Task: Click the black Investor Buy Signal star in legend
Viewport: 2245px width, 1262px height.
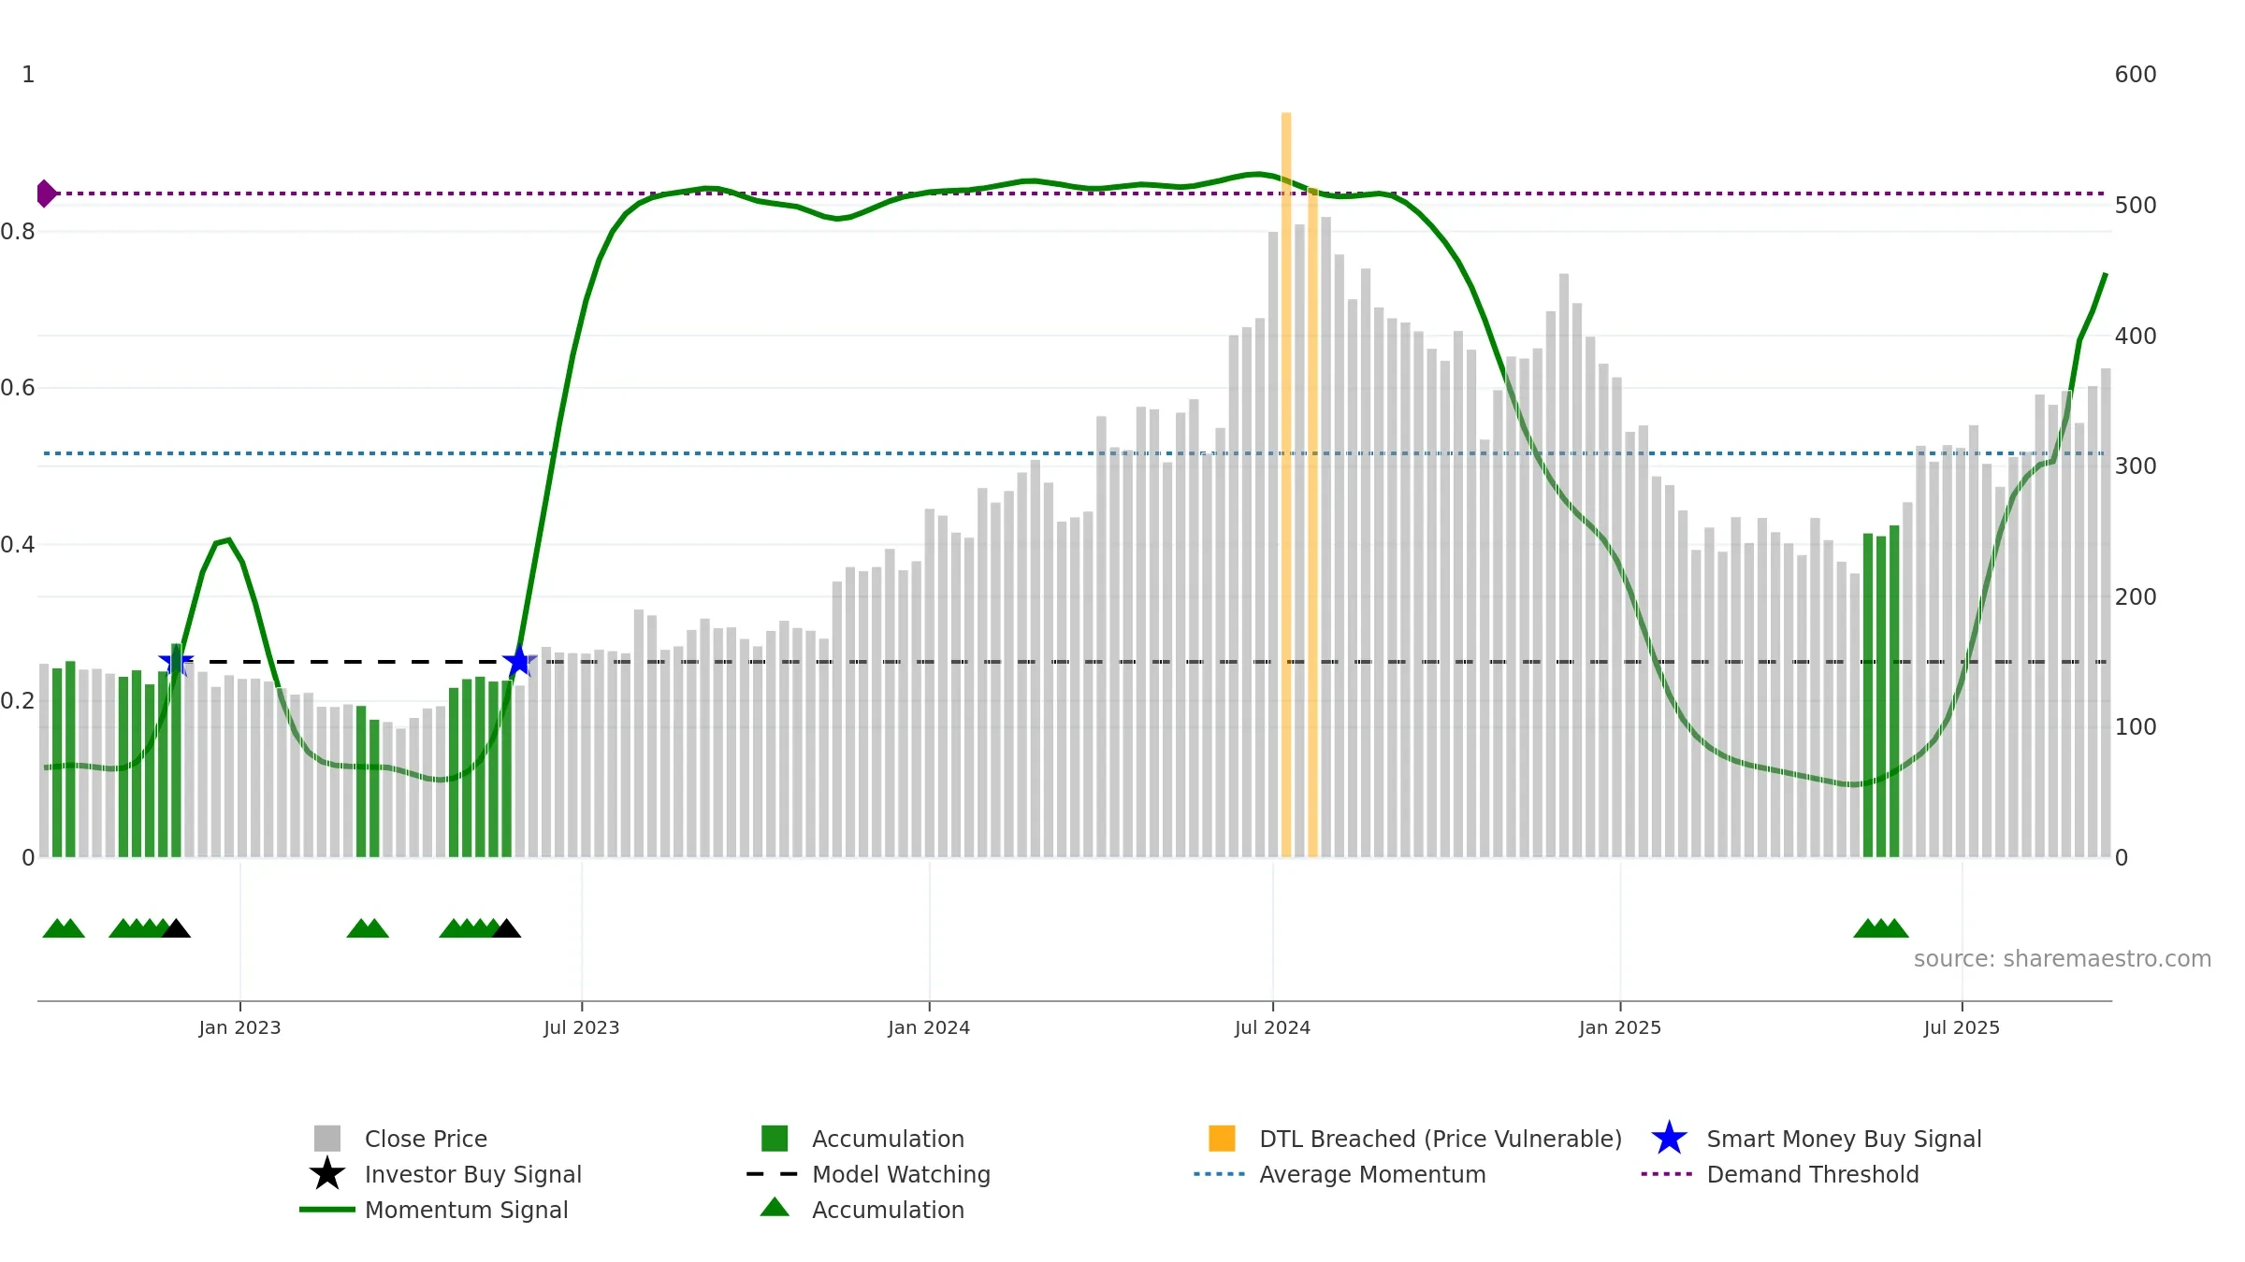Action: [x=326, y=1174]
